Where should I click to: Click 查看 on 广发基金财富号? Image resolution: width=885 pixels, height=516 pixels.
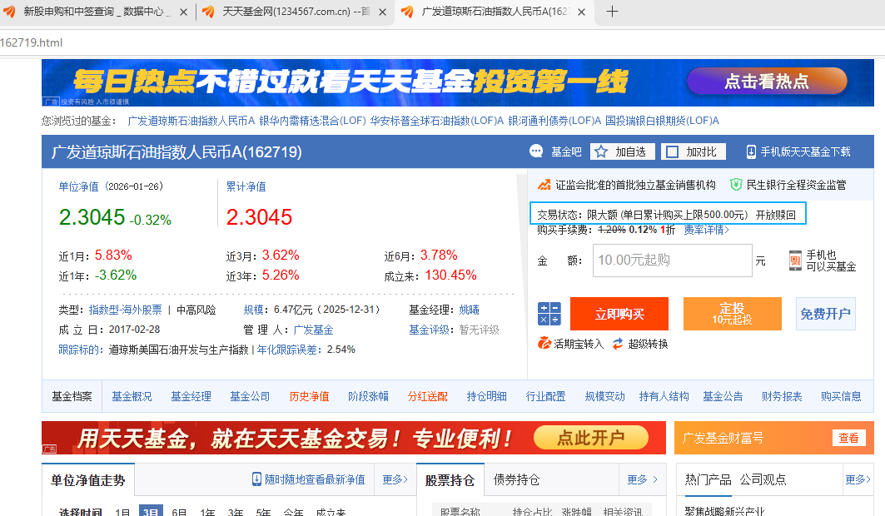pyautogui.click(x=848, y=438)
